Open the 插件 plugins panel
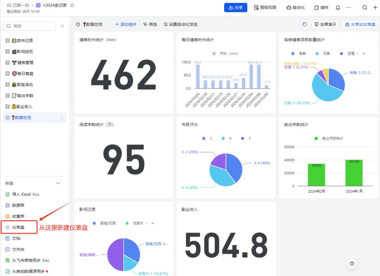This screenshot has height=276, width=380. [x=321, y=7]
